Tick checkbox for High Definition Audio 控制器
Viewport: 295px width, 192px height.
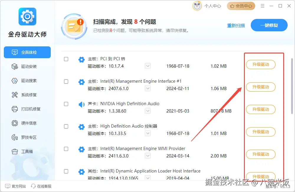(66, 126)
